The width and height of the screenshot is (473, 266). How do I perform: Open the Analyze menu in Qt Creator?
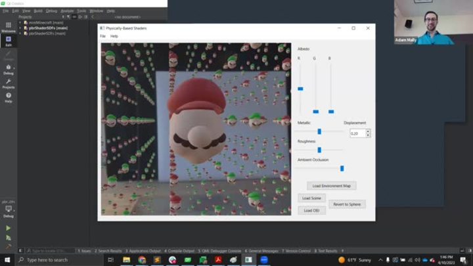tap(67, 11)
